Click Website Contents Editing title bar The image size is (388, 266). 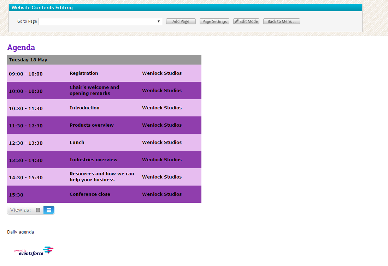tap(185, 8)
